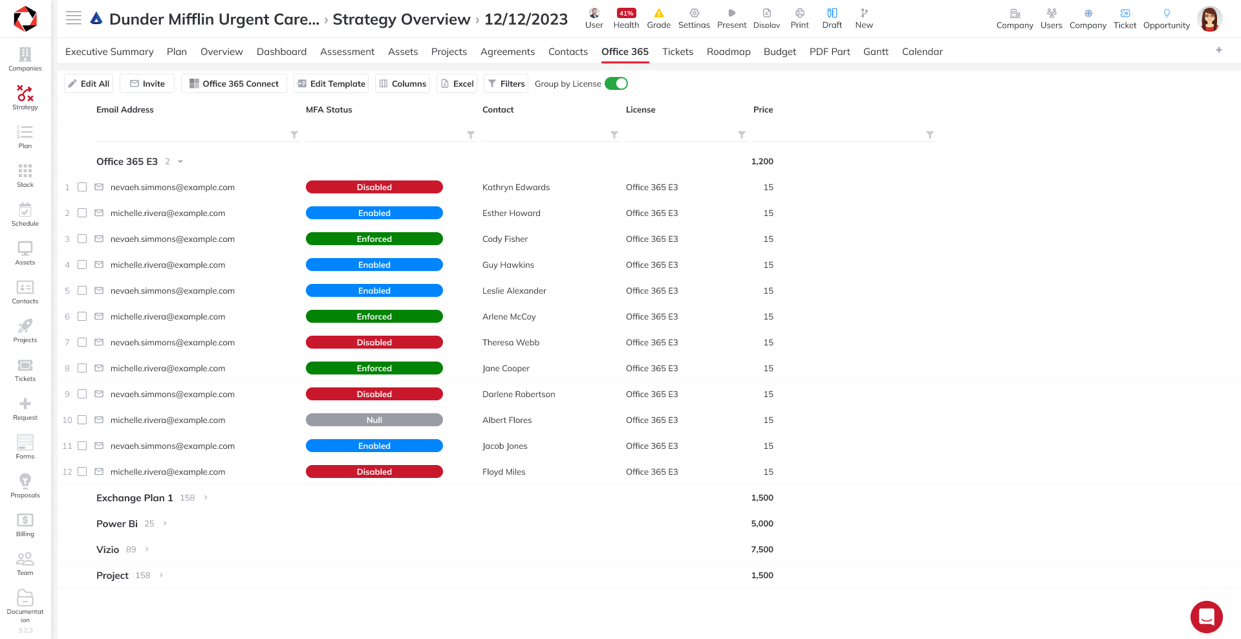This screenshot has height=639, width=1241.
Task: Check the box for row 6 Arlene McCoy
Action: point(82,316)
